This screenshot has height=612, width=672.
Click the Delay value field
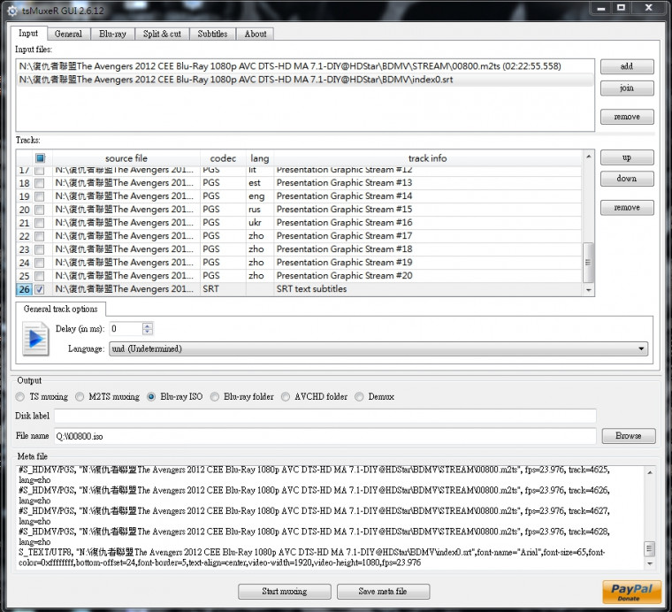pyautogui.click(x=126, y=329)
